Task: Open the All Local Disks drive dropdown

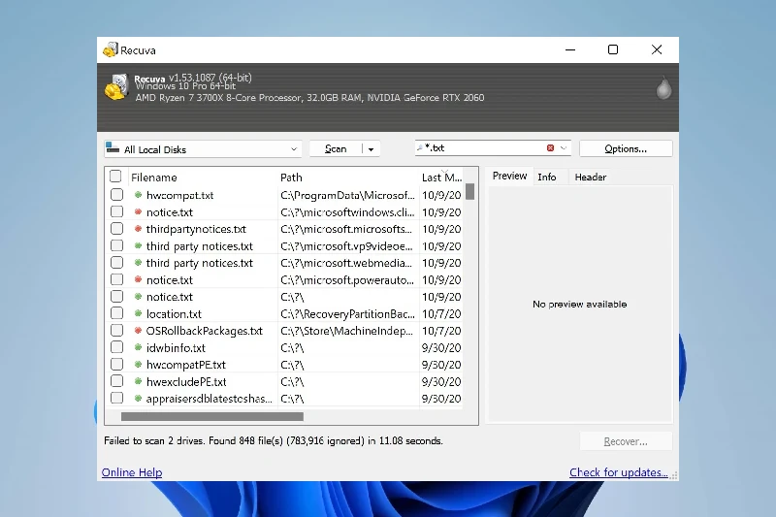Action: point(294,149)
